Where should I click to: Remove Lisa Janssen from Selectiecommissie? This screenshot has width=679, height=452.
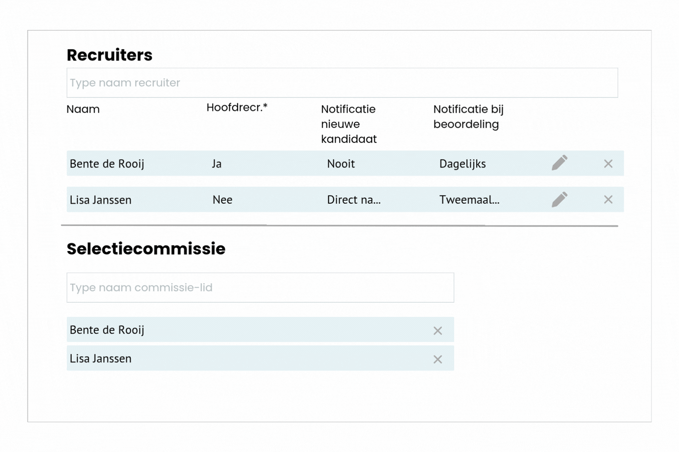[x=437, y=359]
